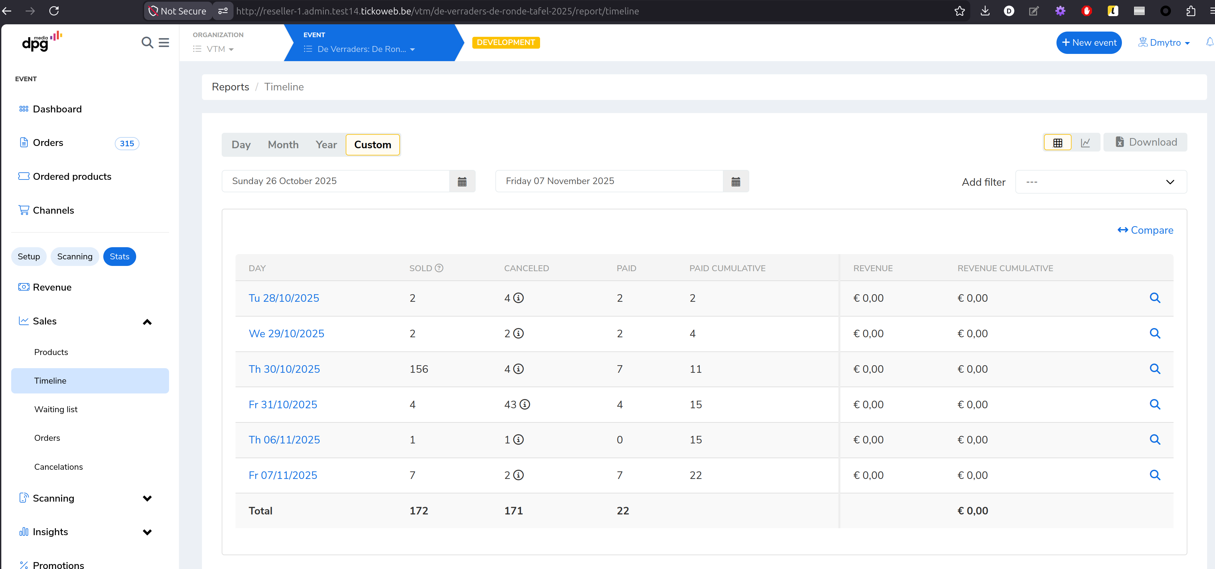Open the notifications bell
Image resolution: width=1215 pixels, height=569 pixels.
tap(1210, 42)
